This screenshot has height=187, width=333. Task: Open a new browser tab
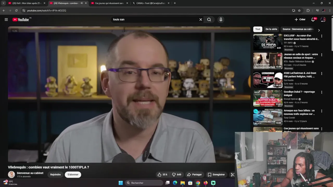coord(175,3)
